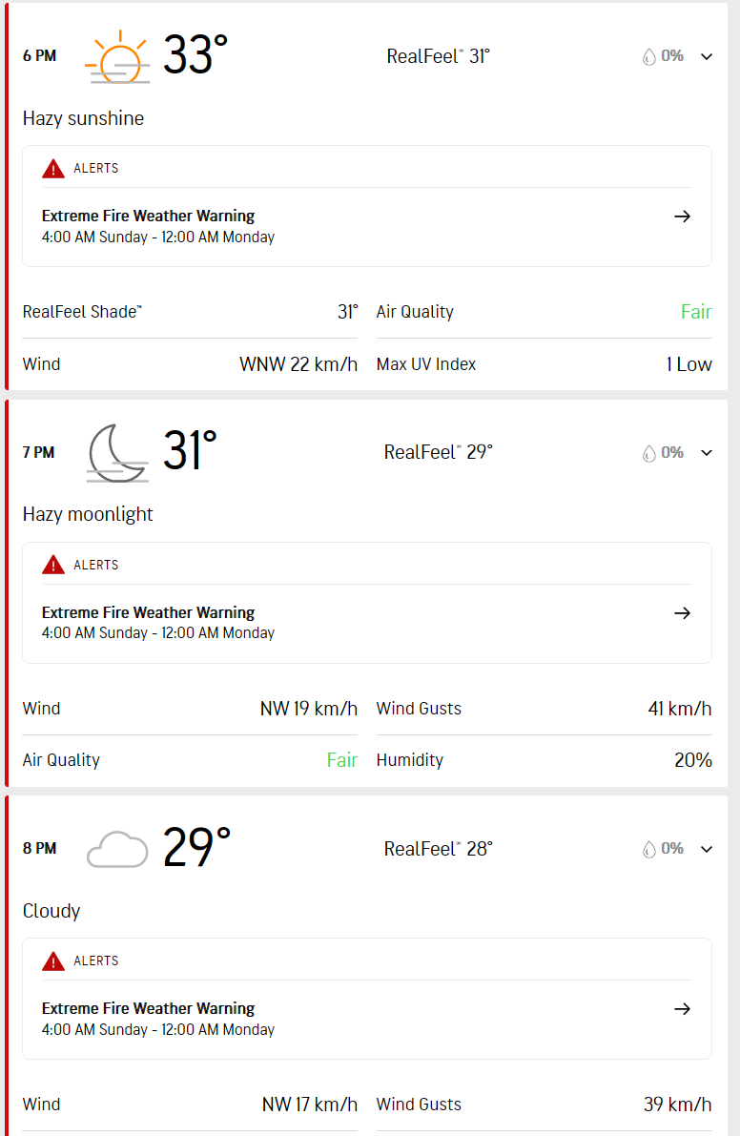Click the raindrop precipitation icon for 7 PM

click(648, 453)
